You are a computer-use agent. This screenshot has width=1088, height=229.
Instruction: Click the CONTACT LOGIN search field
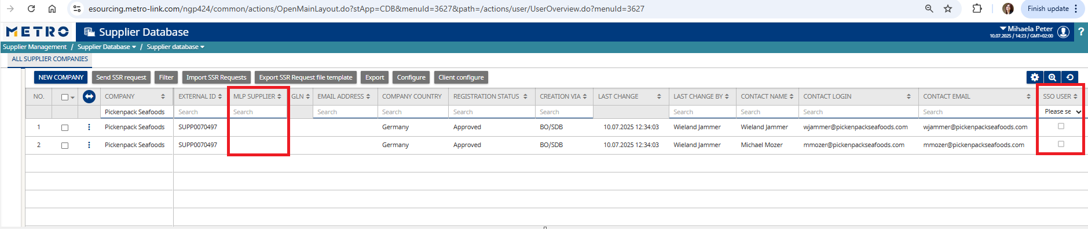tap(859, 112)
